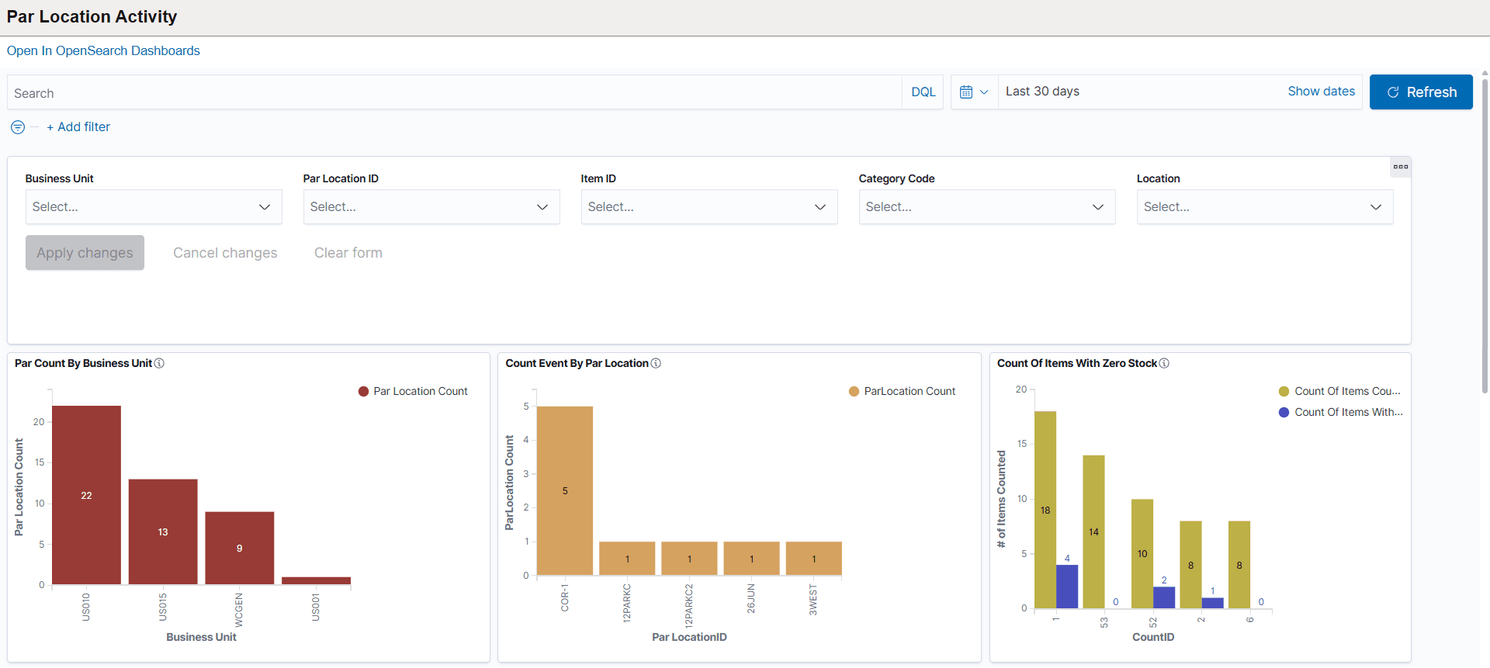
Task: Click Clear form button
Action: [x=348, y=253]
